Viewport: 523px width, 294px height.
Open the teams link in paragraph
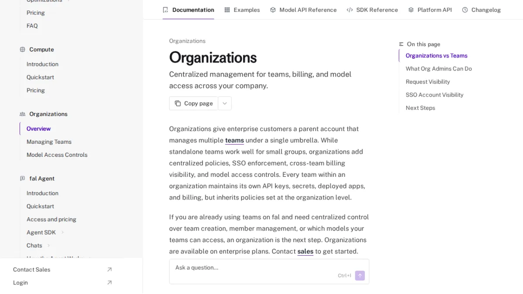(x=234, y=140)
